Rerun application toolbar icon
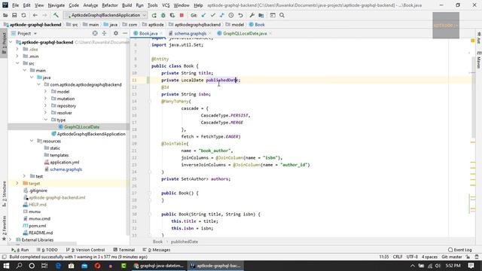The image size is (482, 271). (154, 15)
